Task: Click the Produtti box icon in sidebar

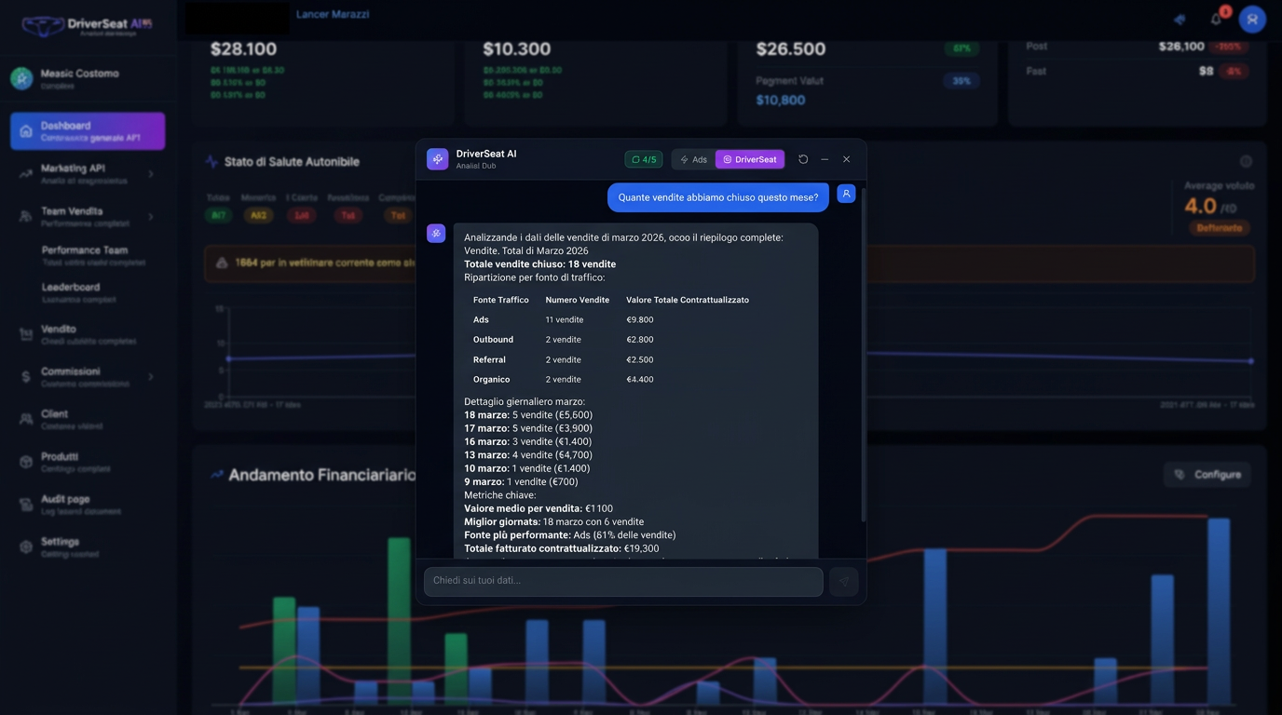Action: click(x=26, y=462)
